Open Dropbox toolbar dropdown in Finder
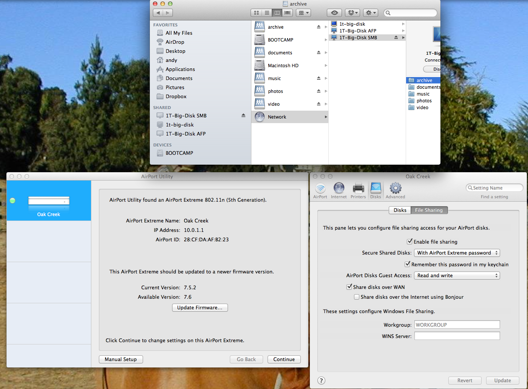The width and height of the screenshot is (528, 389). [x=352, y=13]
